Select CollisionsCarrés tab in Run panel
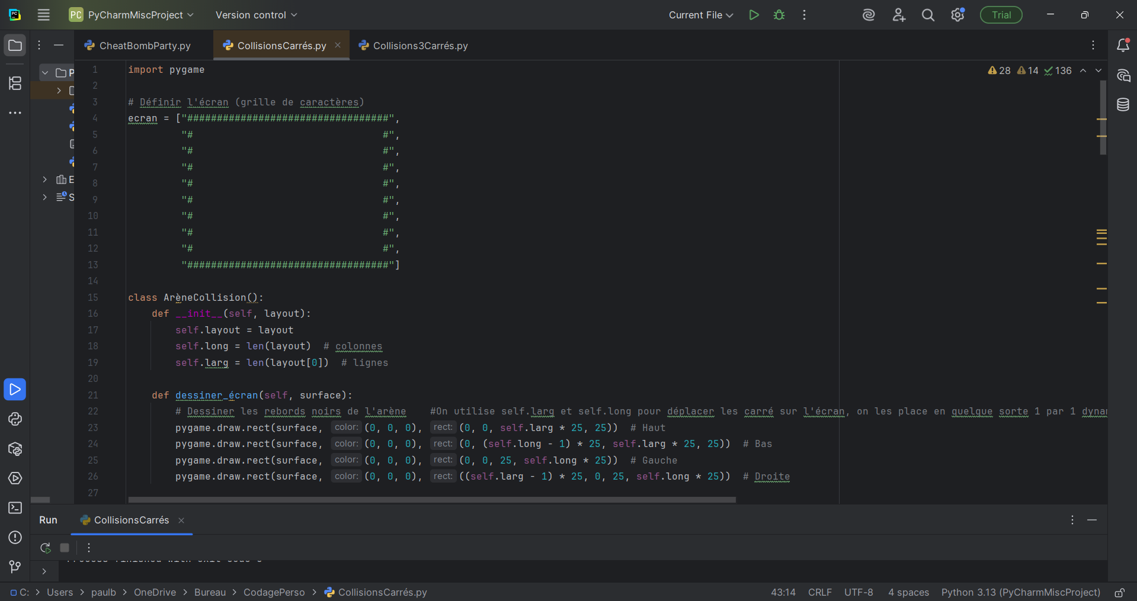 pyautogui.click(x=132, y=520)
